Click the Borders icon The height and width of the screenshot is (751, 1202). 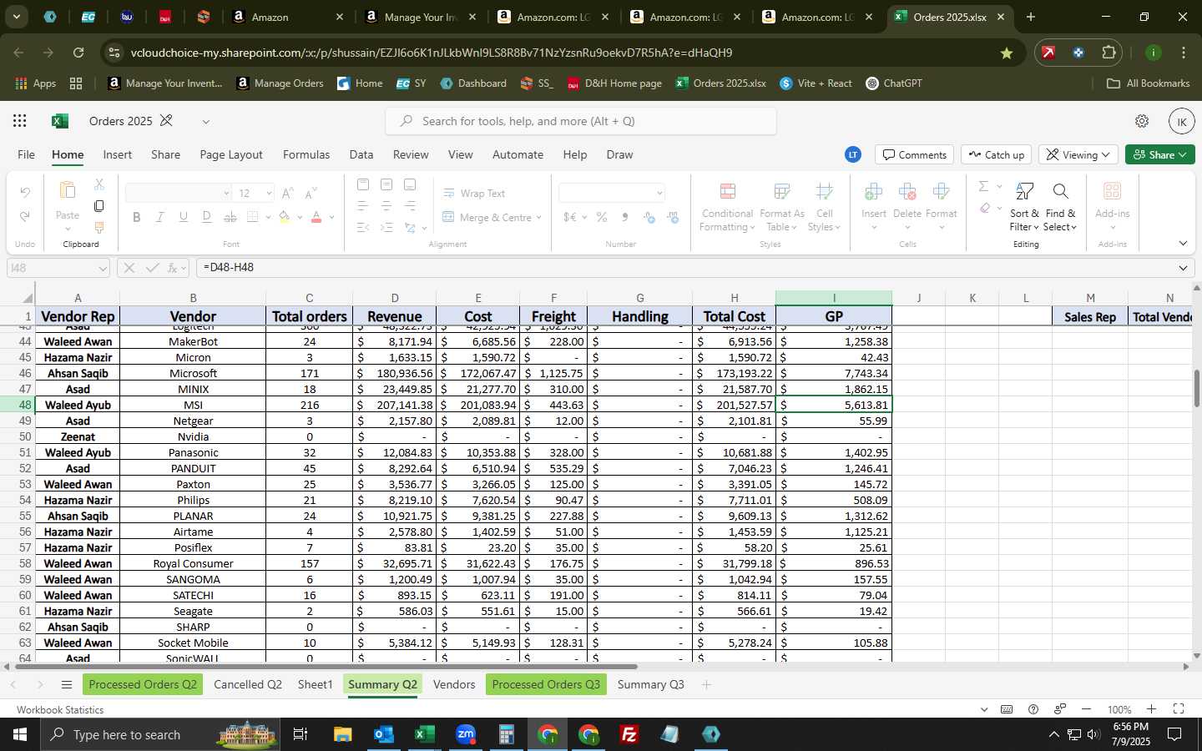pyautogui.click(x=253, y=217)
